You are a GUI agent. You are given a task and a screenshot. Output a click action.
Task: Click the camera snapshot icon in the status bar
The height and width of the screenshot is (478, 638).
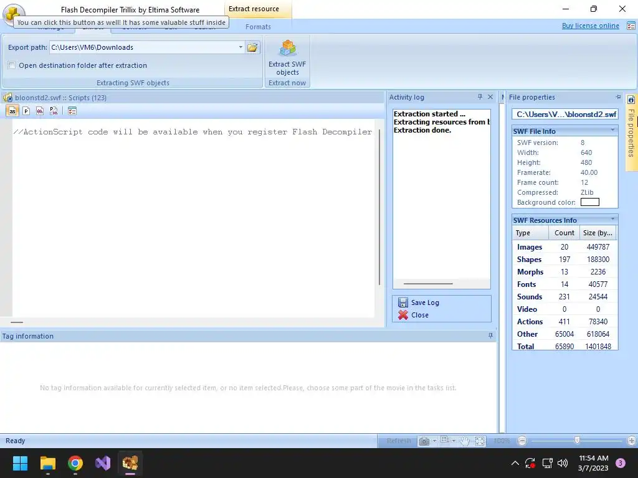(x=424, y=441)
